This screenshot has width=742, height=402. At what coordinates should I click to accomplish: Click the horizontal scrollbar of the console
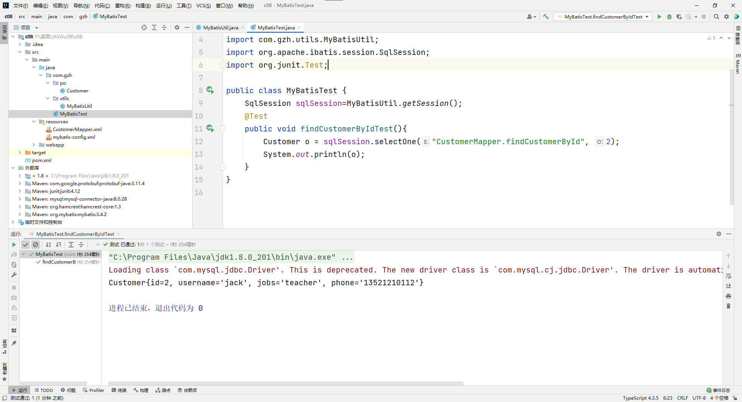coord(286,383)
